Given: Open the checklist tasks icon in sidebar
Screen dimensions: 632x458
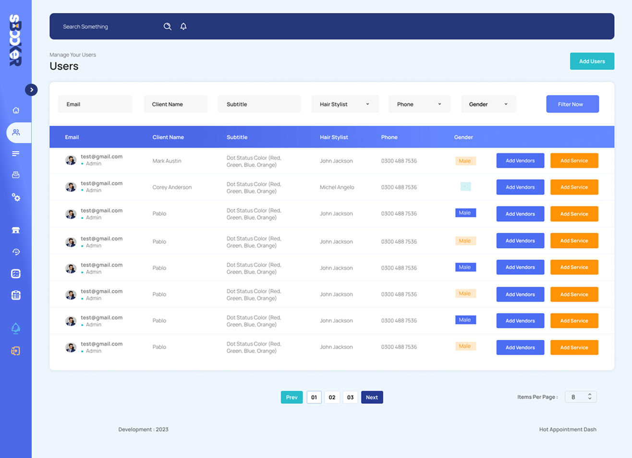Looking at the screenshot, I should 16,274.
